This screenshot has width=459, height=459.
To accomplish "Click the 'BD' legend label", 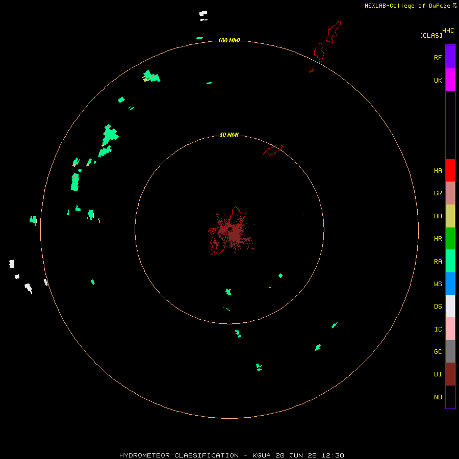I will tap(438, 216).
